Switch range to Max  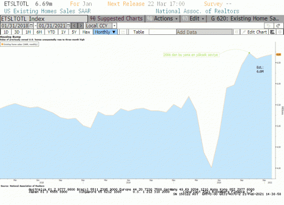tap(86, 32)
